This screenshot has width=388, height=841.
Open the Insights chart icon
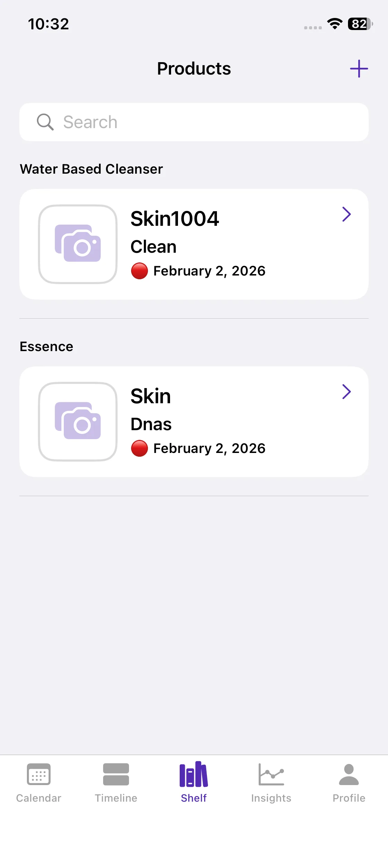pyautogui.click(x=271, y=774)
